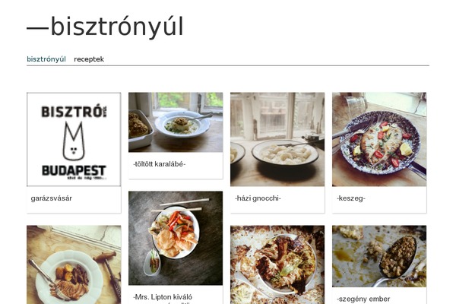Open the -töltött karalábé- post title

160,164
